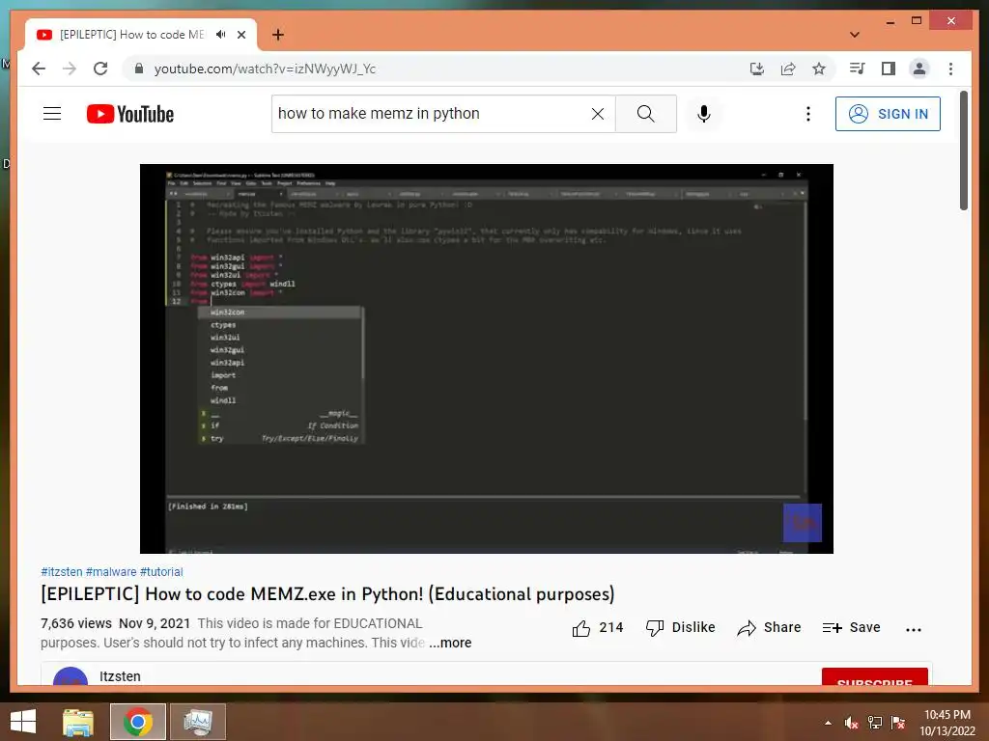Click the channel watermark in the video corner

(803, 522)
